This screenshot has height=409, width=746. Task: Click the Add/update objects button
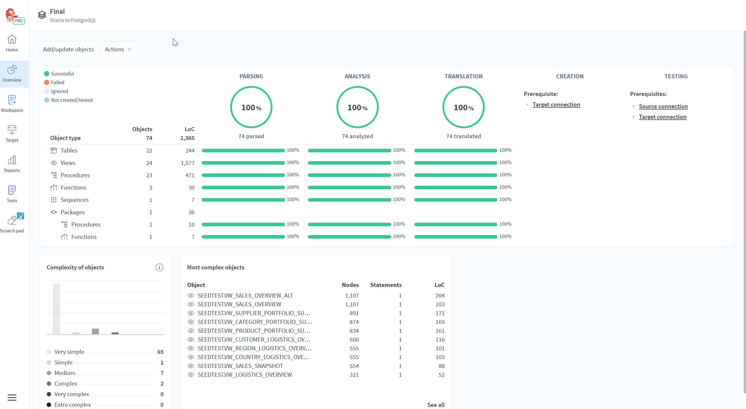[68, 49]
